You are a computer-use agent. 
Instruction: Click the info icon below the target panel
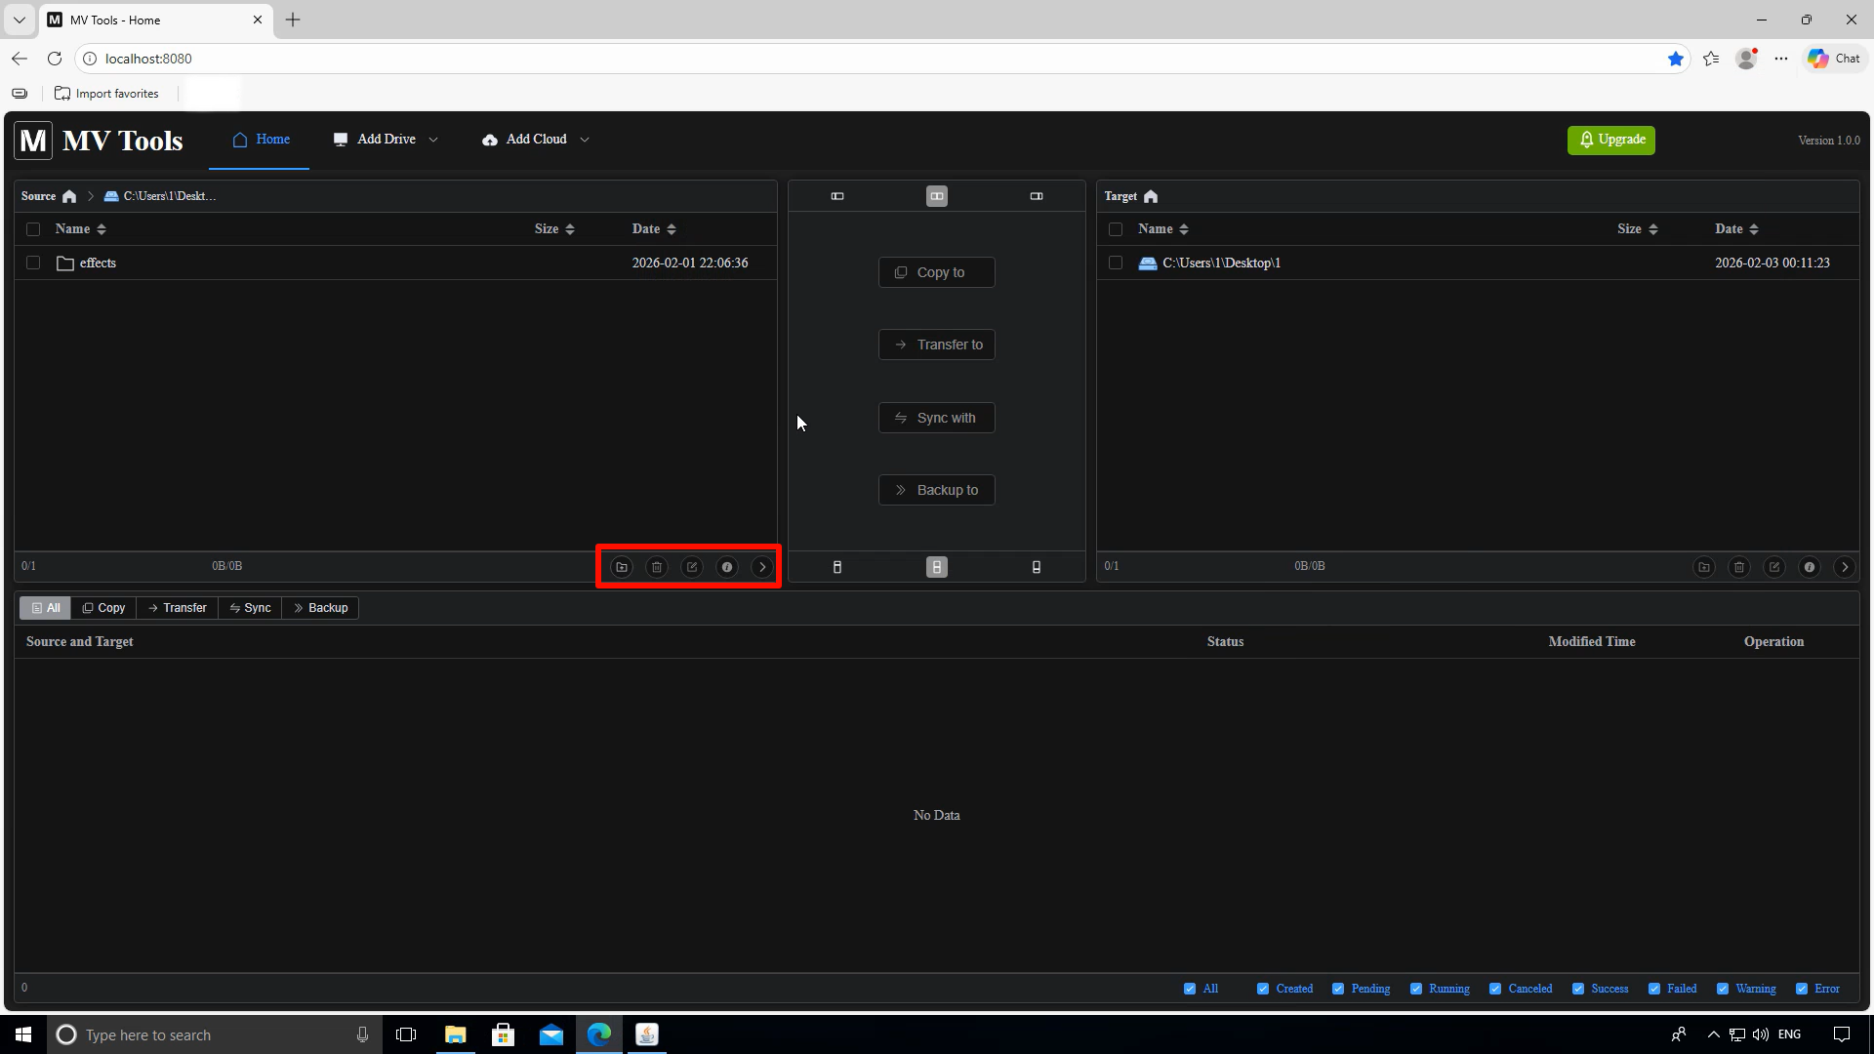pyautogui.click(x=1810, y=566)
